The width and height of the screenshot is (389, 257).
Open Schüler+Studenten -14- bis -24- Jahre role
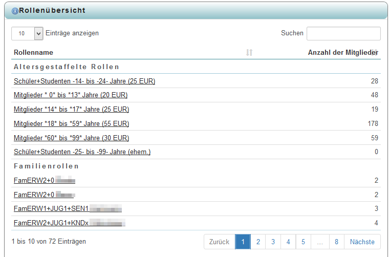84,81
